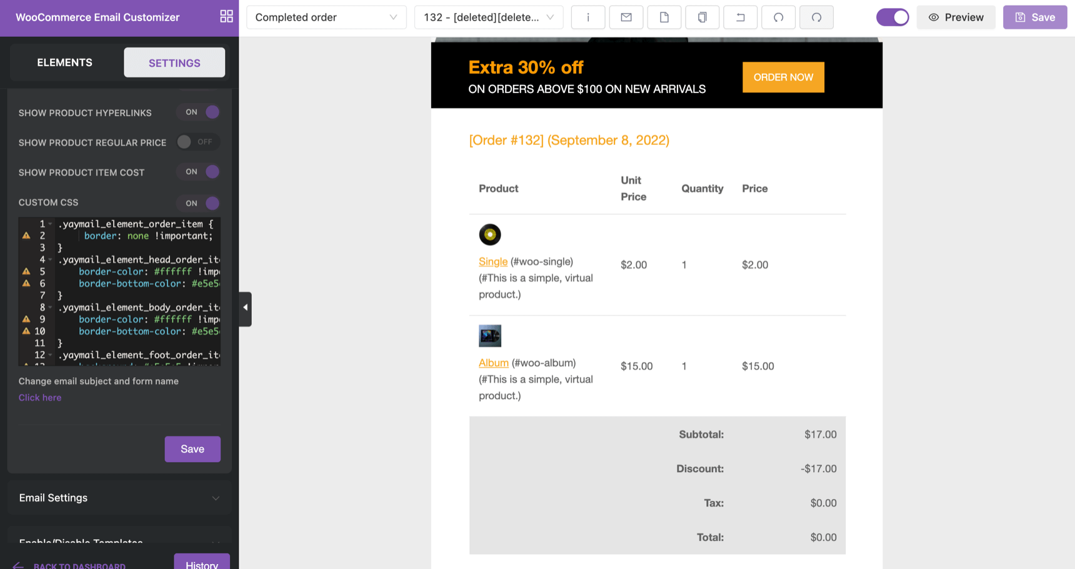Click the blank template document icon
This screenshot has height=569, width=1075.
tap(664, 17)
